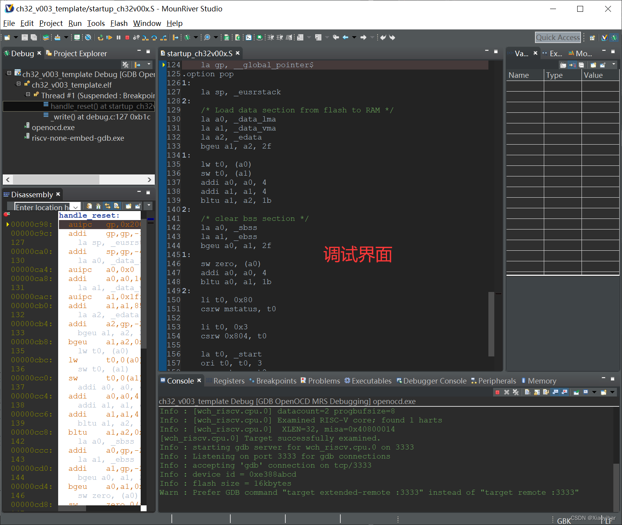Click the blue Back navigation arrow
The width and height of the screenshot is (622, 525).
(x=345, y=37)
